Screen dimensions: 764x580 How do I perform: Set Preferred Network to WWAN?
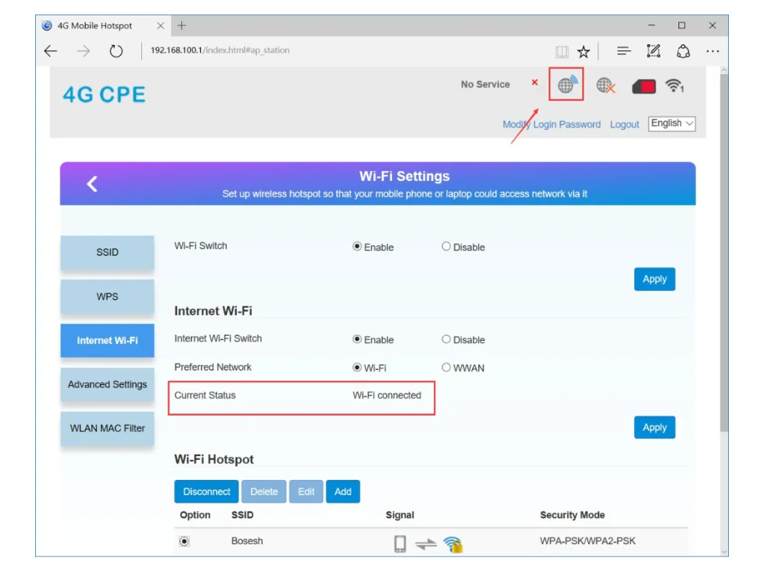(446, 368)
